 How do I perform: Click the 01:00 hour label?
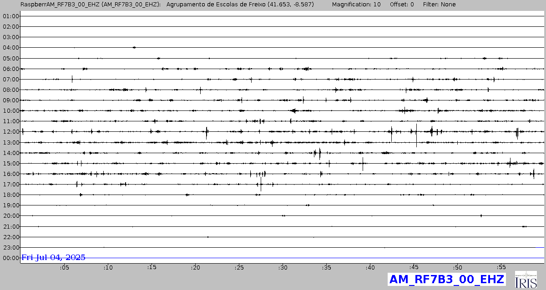[10, 16]
